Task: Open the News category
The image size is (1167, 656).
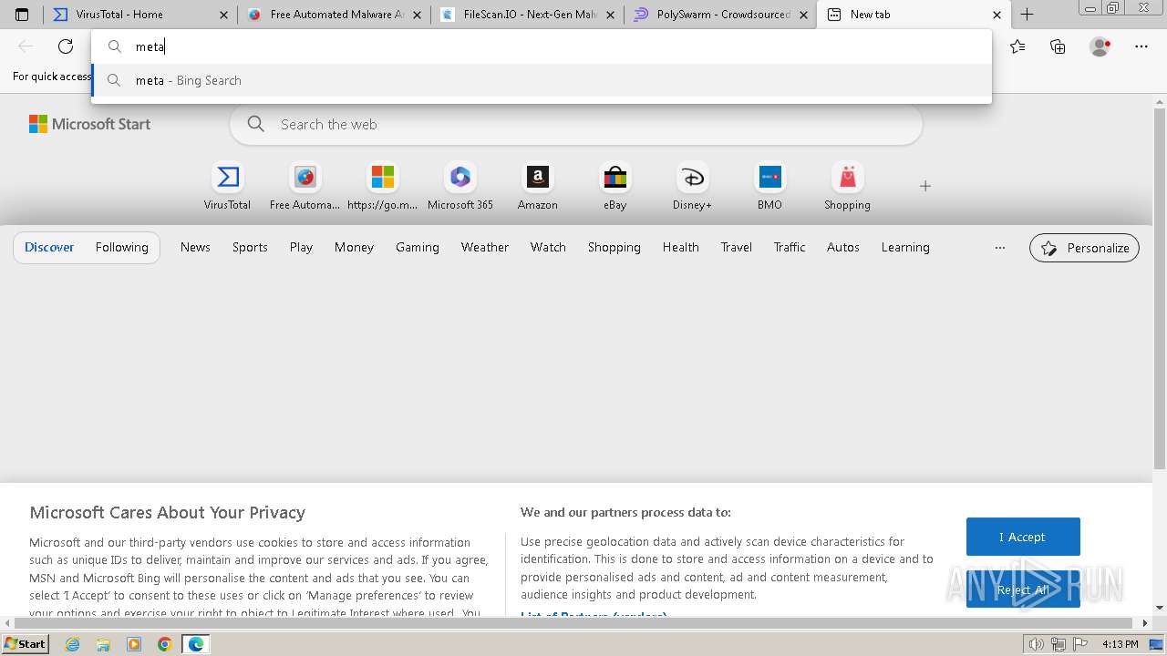Action: 195,247
